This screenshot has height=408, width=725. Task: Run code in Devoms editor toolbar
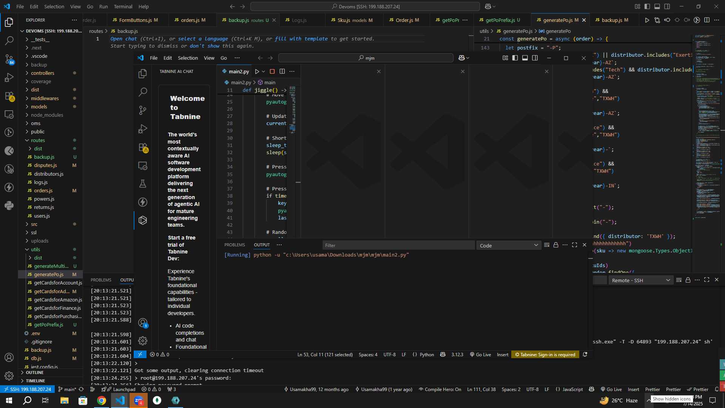click(x=647, y=20)
